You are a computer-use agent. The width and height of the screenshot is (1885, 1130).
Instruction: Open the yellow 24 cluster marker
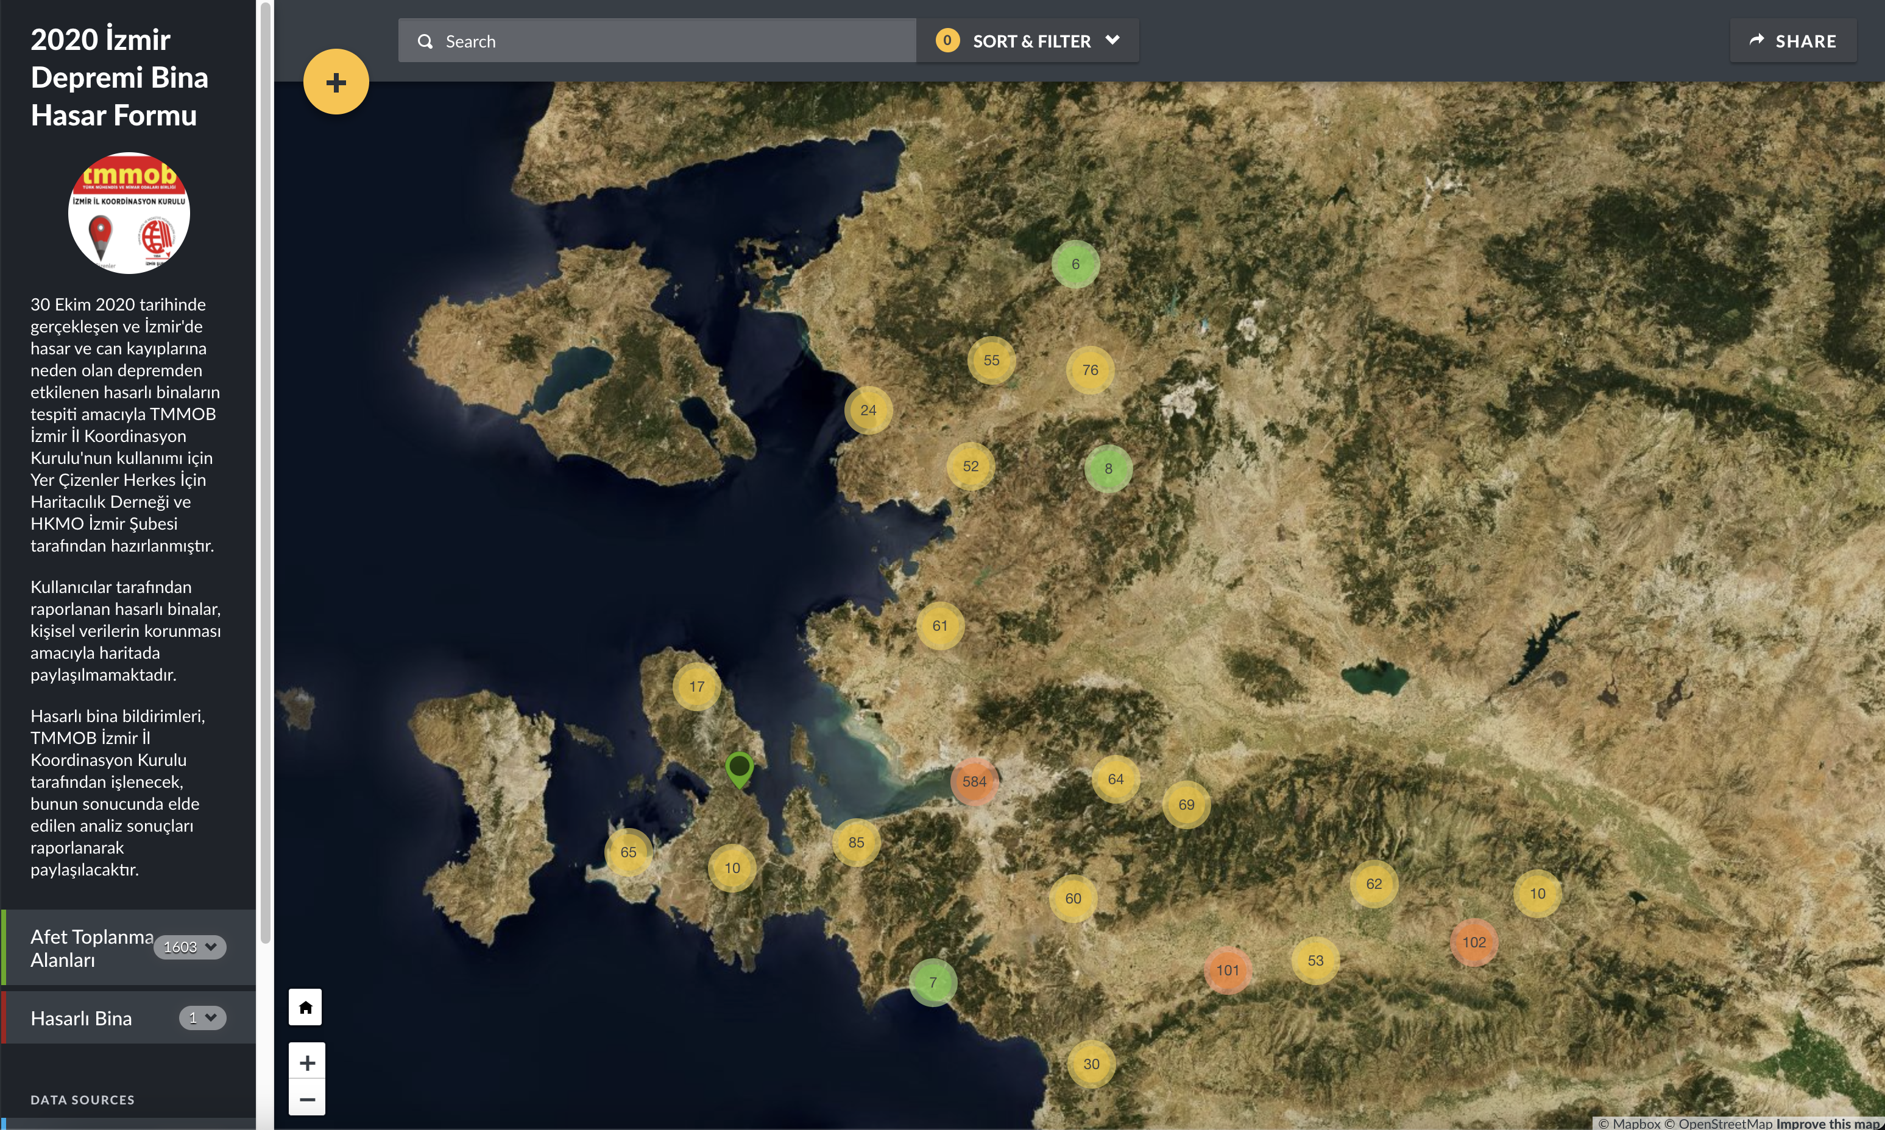tap(868, 410)
